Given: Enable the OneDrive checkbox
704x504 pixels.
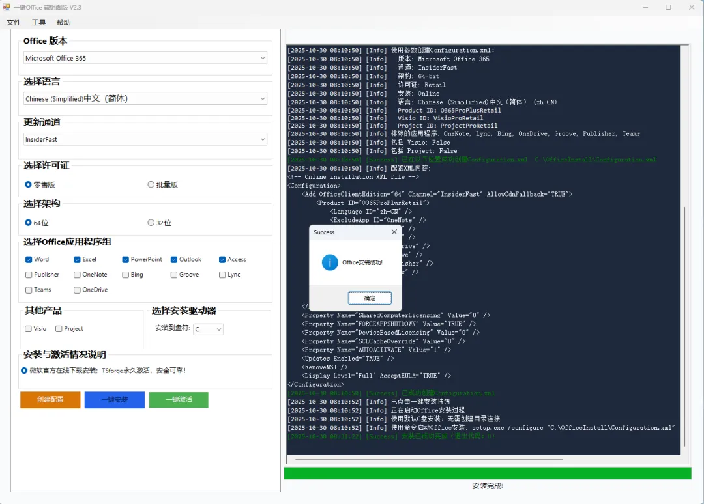Looking at the screenshot, I should (x=77, y=290).
